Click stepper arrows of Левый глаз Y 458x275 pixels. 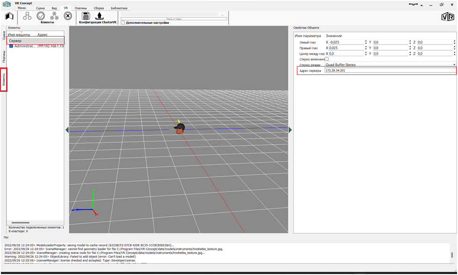pyautogui.click(x=410, y=42)
